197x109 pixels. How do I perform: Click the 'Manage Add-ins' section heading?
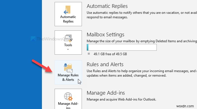pos(106,93)
